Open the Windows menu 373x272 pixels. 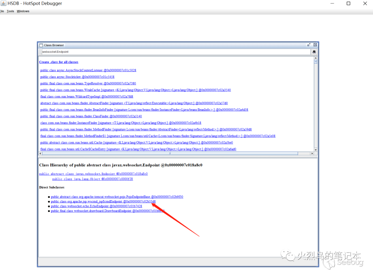23,11
